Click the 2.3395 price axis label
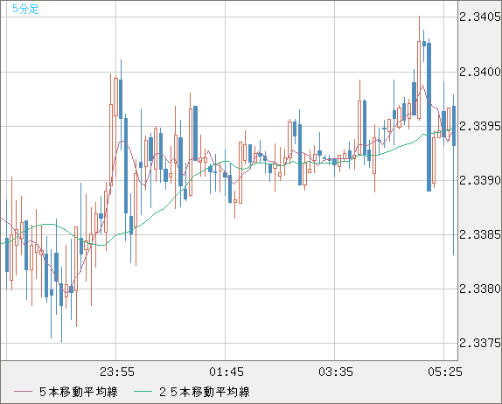This screenshot has width=502, height=404. coord(480,126)
